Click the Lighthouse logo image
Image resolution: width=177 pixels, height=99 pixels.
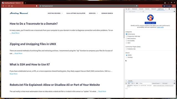(x=150, y=18)
